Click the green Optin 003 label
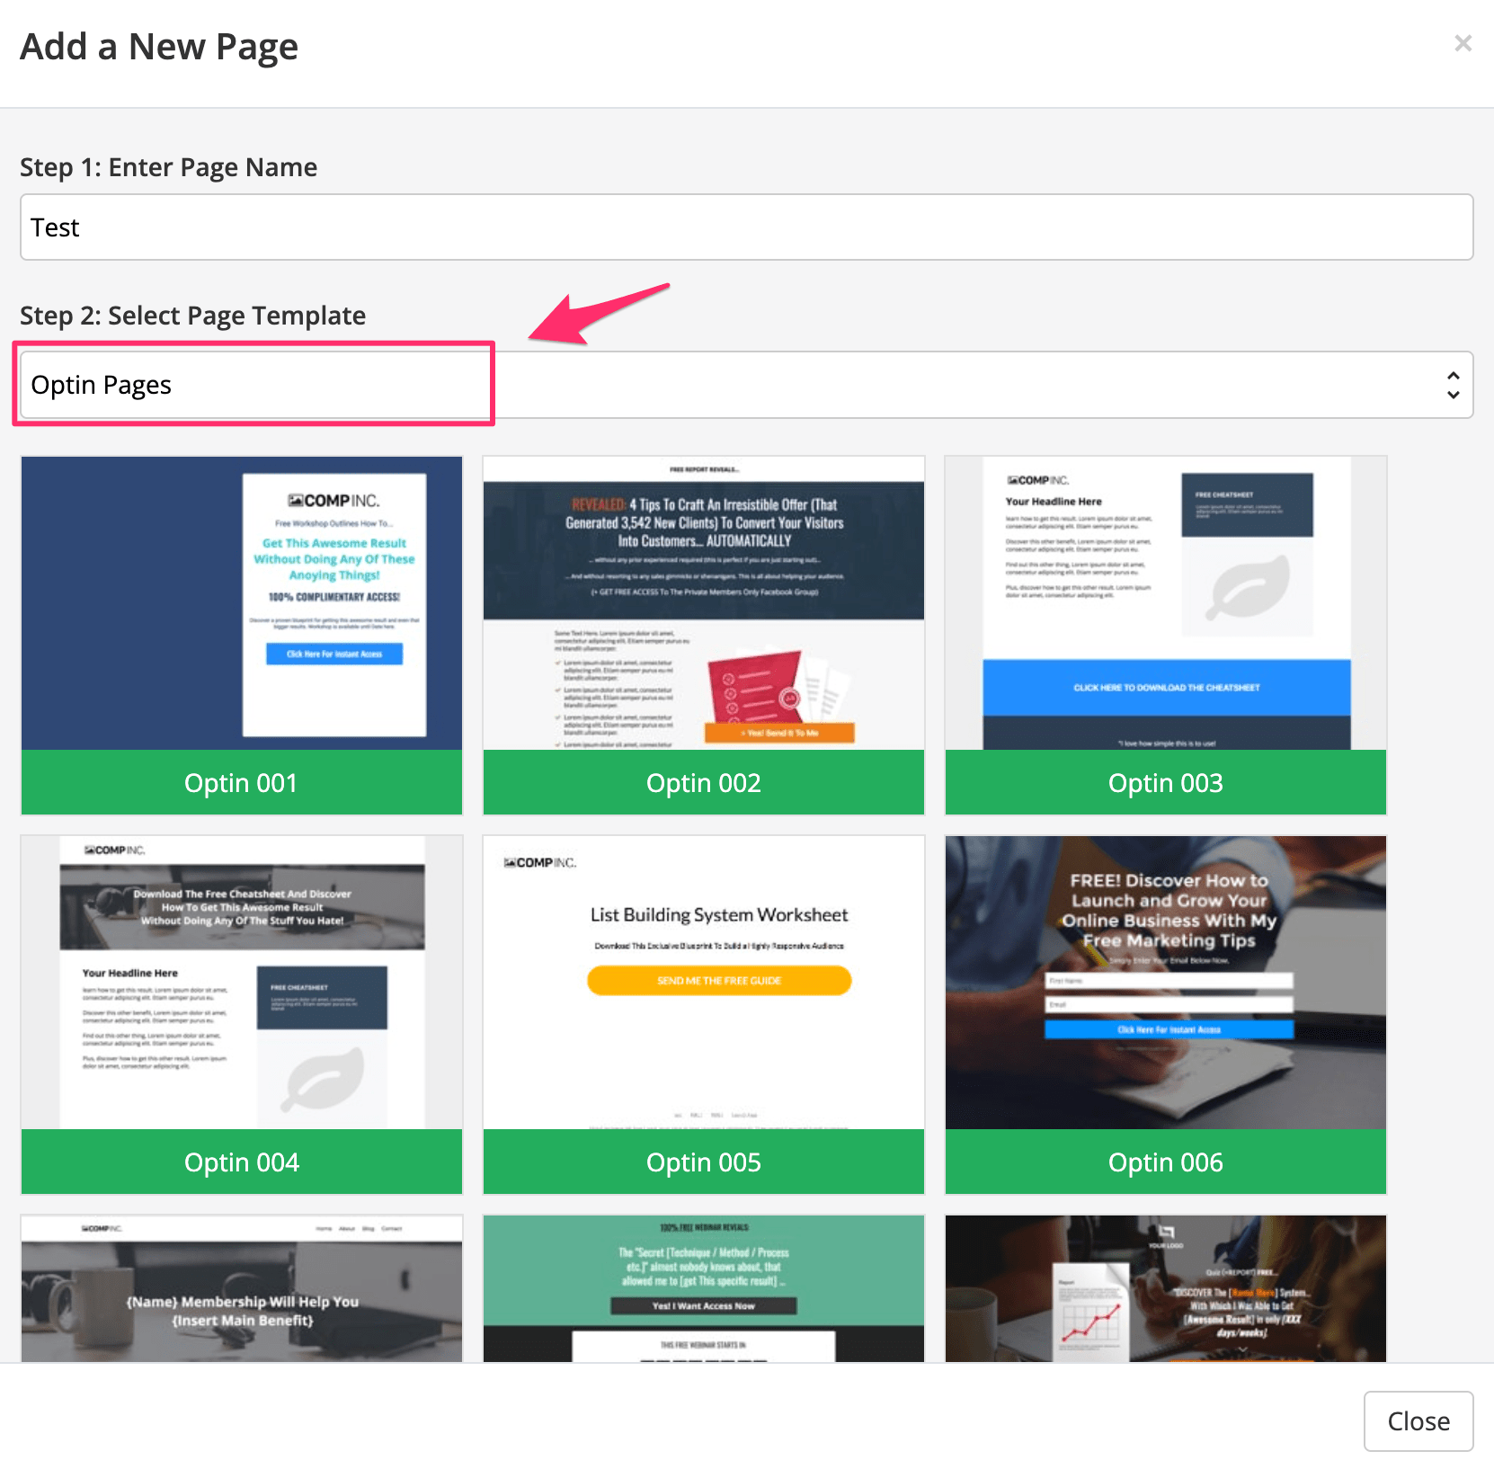1494x1469 pixels. coord(1166,783)
